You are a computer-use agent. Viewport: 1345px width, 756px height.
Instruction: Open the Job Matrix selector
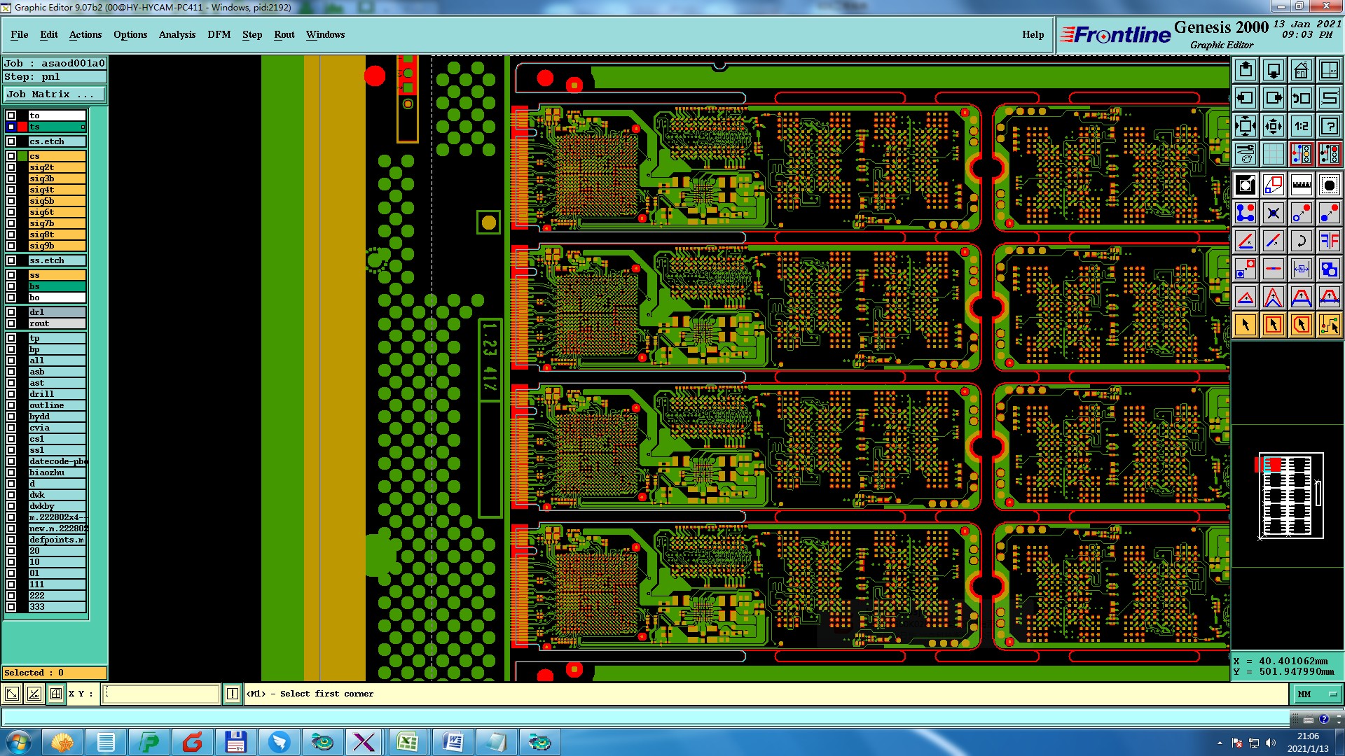click(x=55, y=94)
